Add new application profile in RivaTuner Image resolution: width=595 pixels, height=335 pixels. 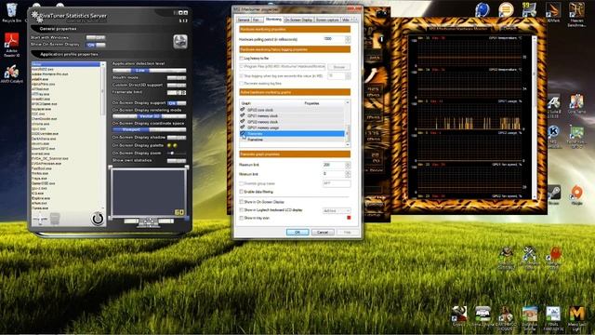pos(40,219)
